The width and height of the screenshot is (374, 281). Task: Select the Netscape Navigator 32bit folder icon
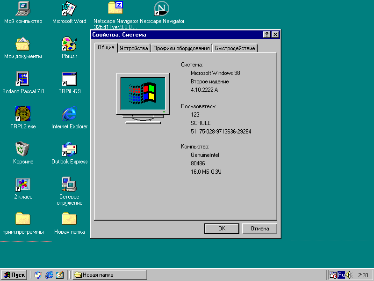click(x=115, y=8)
